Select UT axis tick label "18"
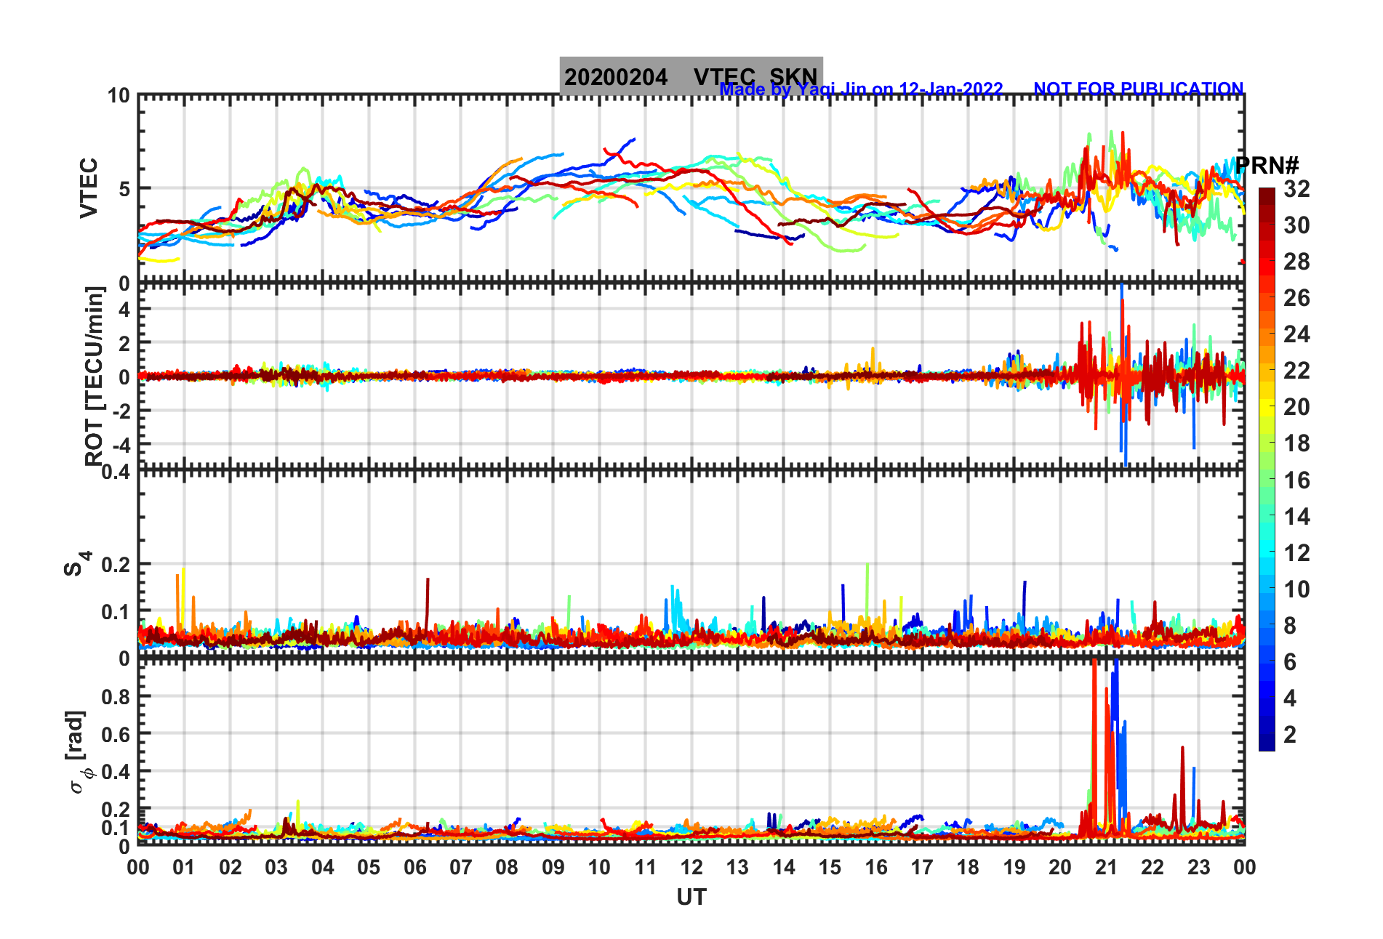The image size is (1383, 939). pos(969,867)
